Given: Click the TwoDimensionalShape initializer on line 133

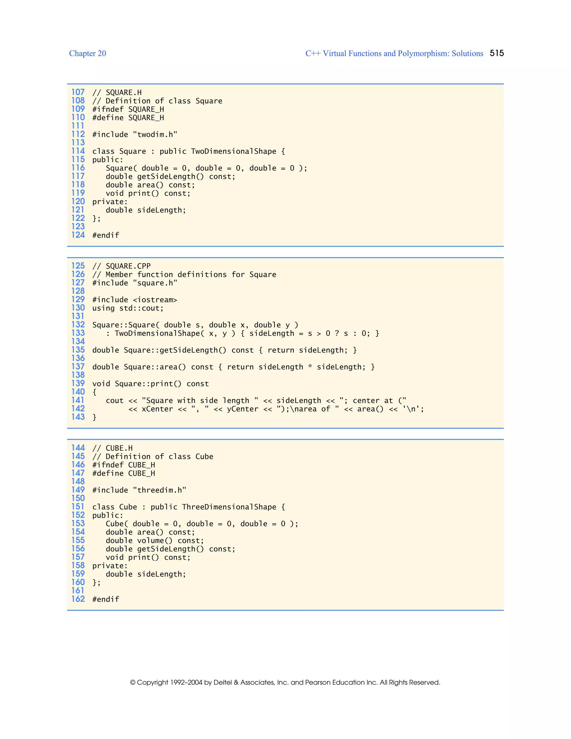Looking at the screenshot, I should [x=243, y=334].
